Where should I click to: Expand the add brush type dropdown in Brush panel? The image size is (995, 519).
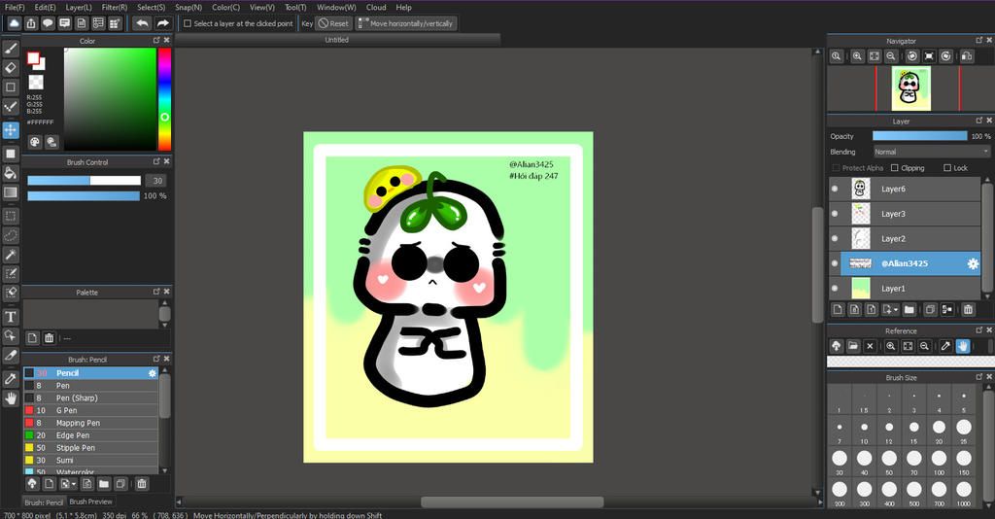[73, 483]
